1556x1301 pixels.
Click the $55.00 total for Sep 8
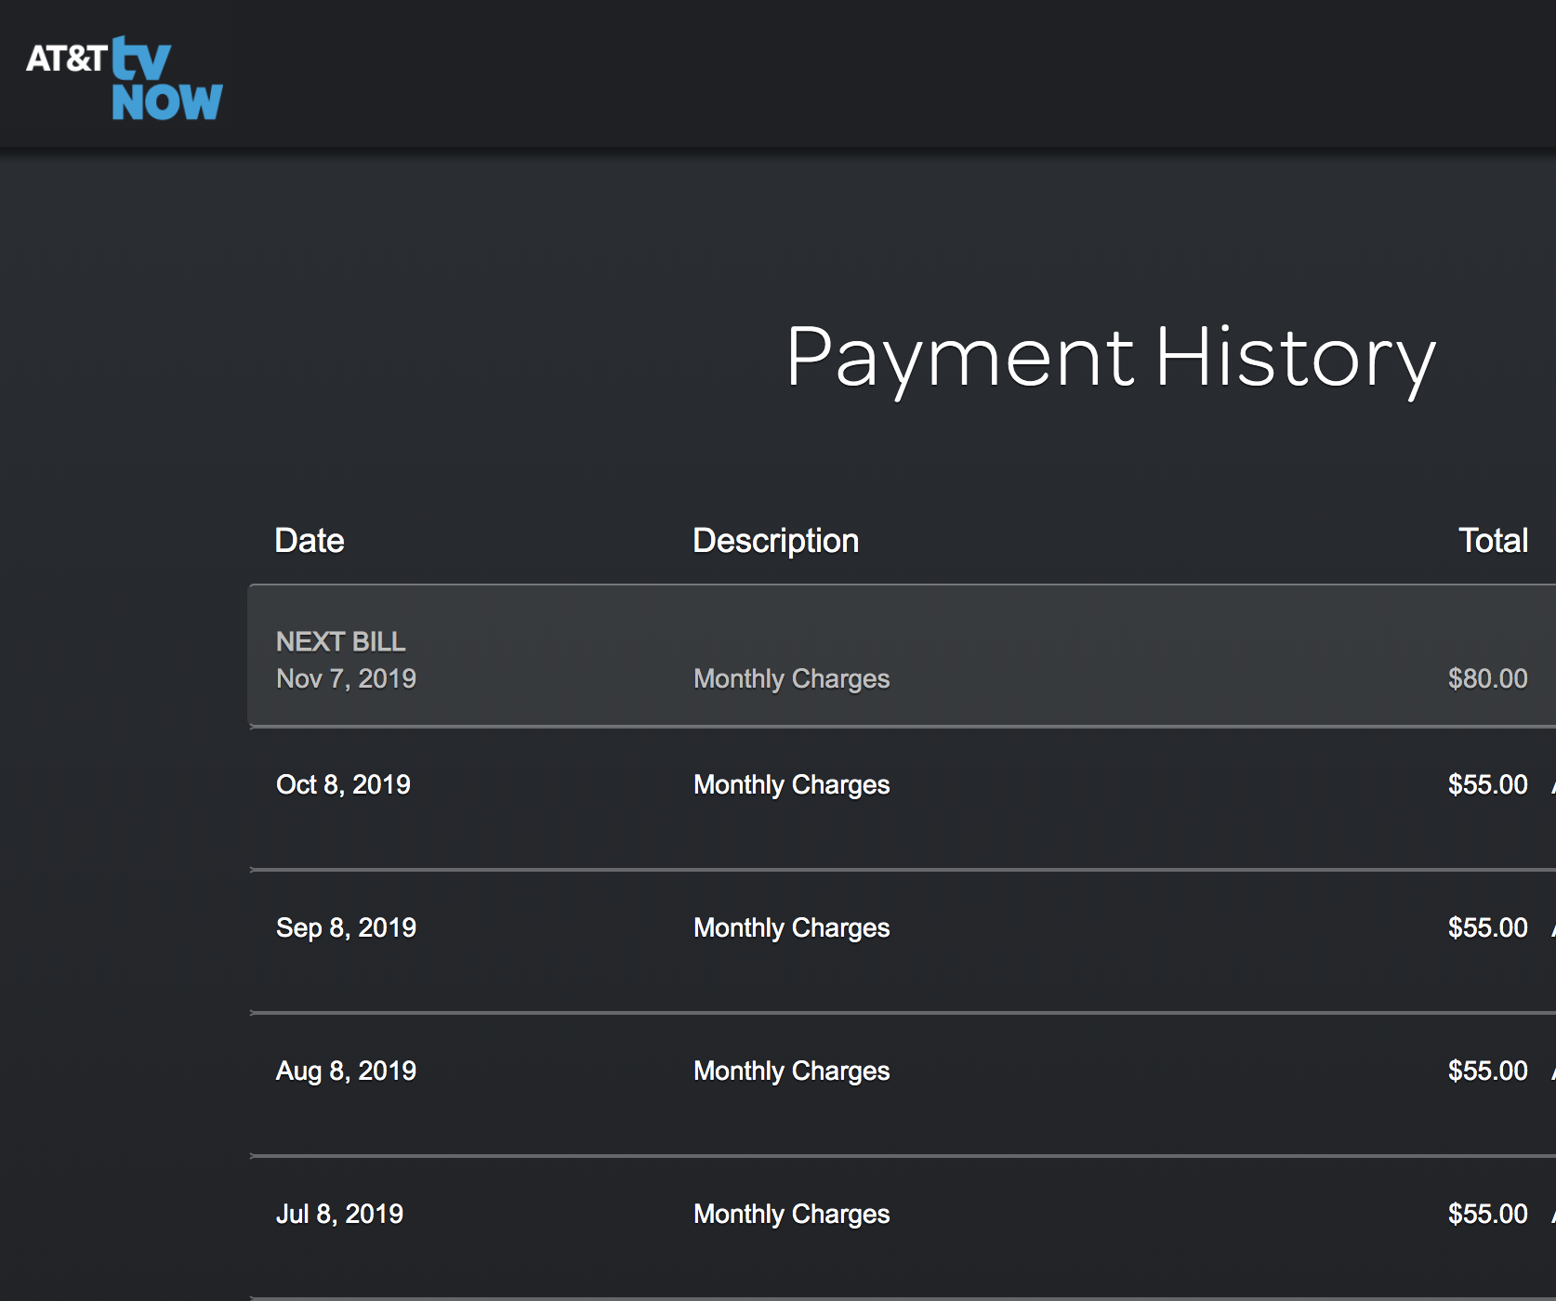[x=1487, y=927]
